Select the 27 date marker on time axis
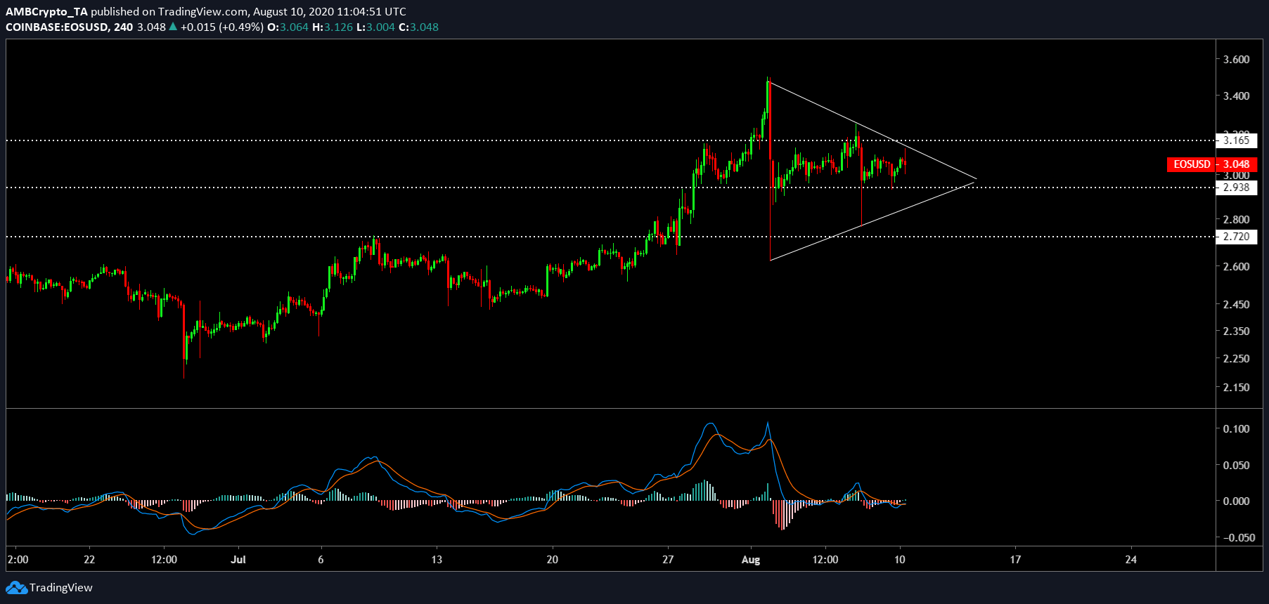This screenshot has width=1269, height=604. click(668, 560)
